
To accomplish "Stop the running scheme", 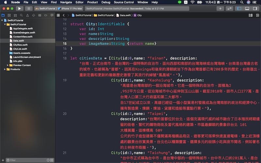I will [29, 8].
